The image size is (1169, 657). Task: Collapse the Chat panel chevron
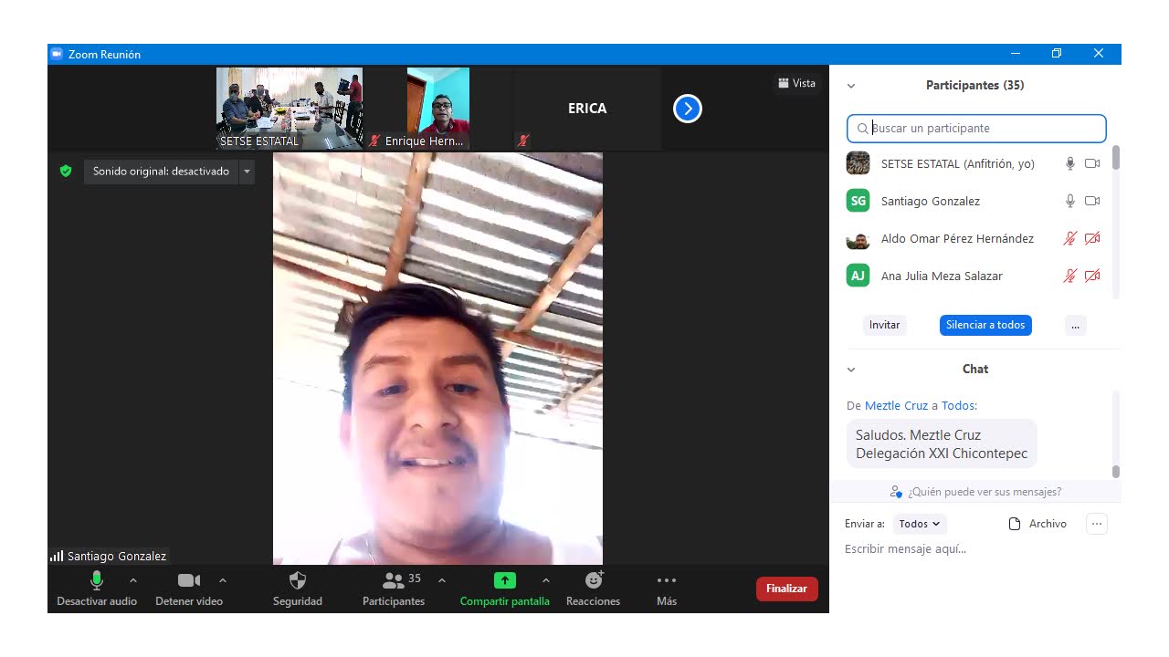[x=851, y=370]
